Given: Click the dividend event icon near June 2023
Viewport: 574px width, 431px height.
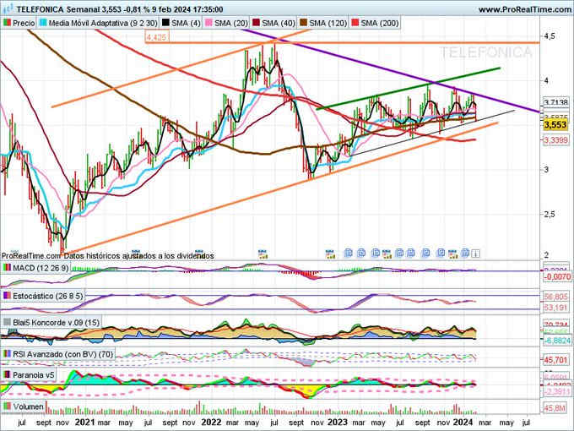Looking at the screenshot, I should tap(387, 254).
